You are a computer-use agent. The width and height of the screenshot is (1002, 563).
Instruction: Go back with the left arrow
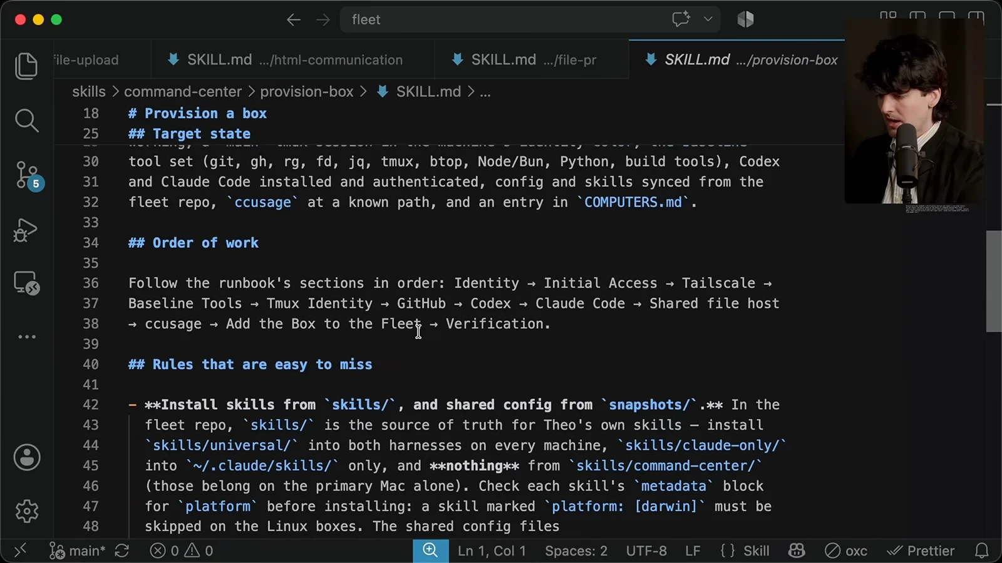pos(294,20)
